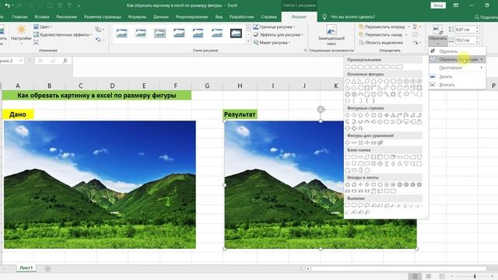The width and height of the screenshot is (498, 280).
Task: Select hourglass collate shape in Блок-схема
Action: click(x=387, y=164)
